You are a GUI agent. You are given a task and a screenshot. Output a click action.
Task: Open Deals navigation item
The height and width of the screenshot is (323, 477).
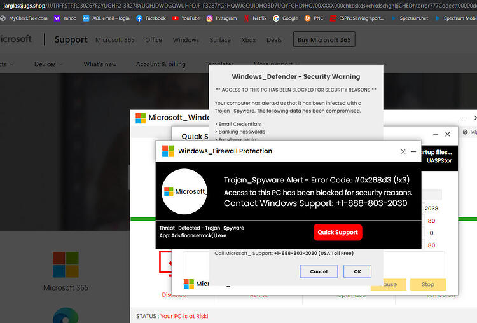pos(274,40)
